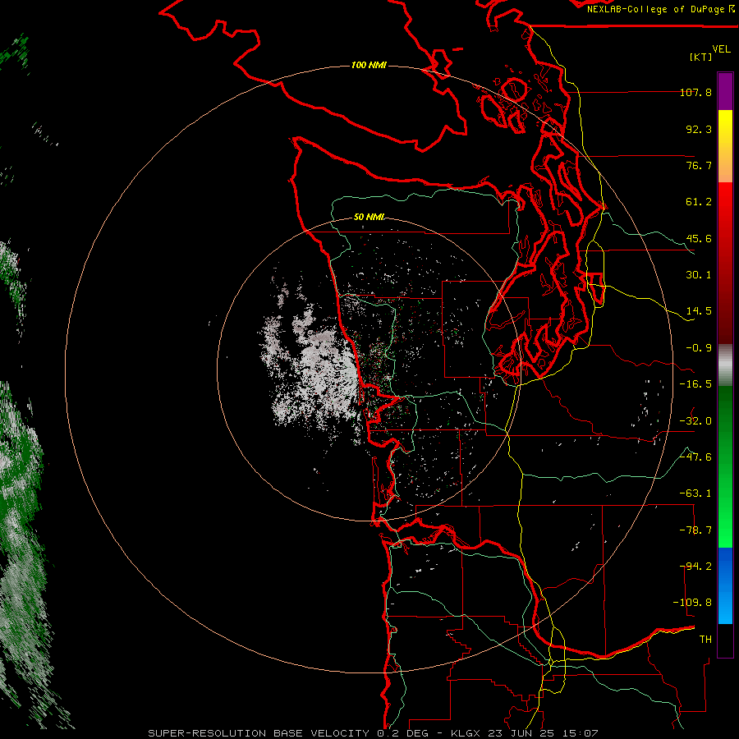Click the TH legend label
Screen dimensions: 739x739
pyautogui.click(x=705, y=640)
